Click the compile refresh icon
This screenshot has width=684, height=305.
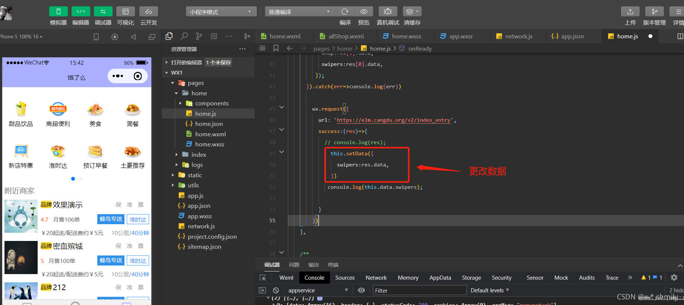tap(345, 12)
